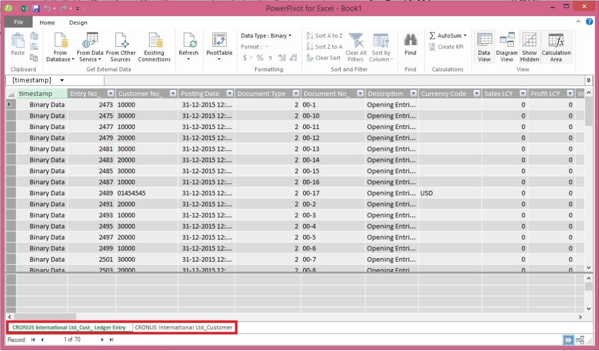The image size is (599, 351).
Task: Switch to the Design ribbon tab
Action: pos(78,22)
